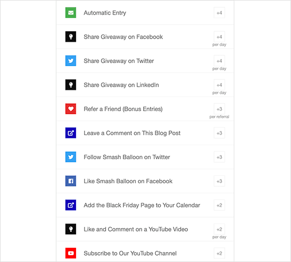Expand Refer a Friend (Bonus Entries)
This screenshot has height=262, width=291.
coord(145,109)
